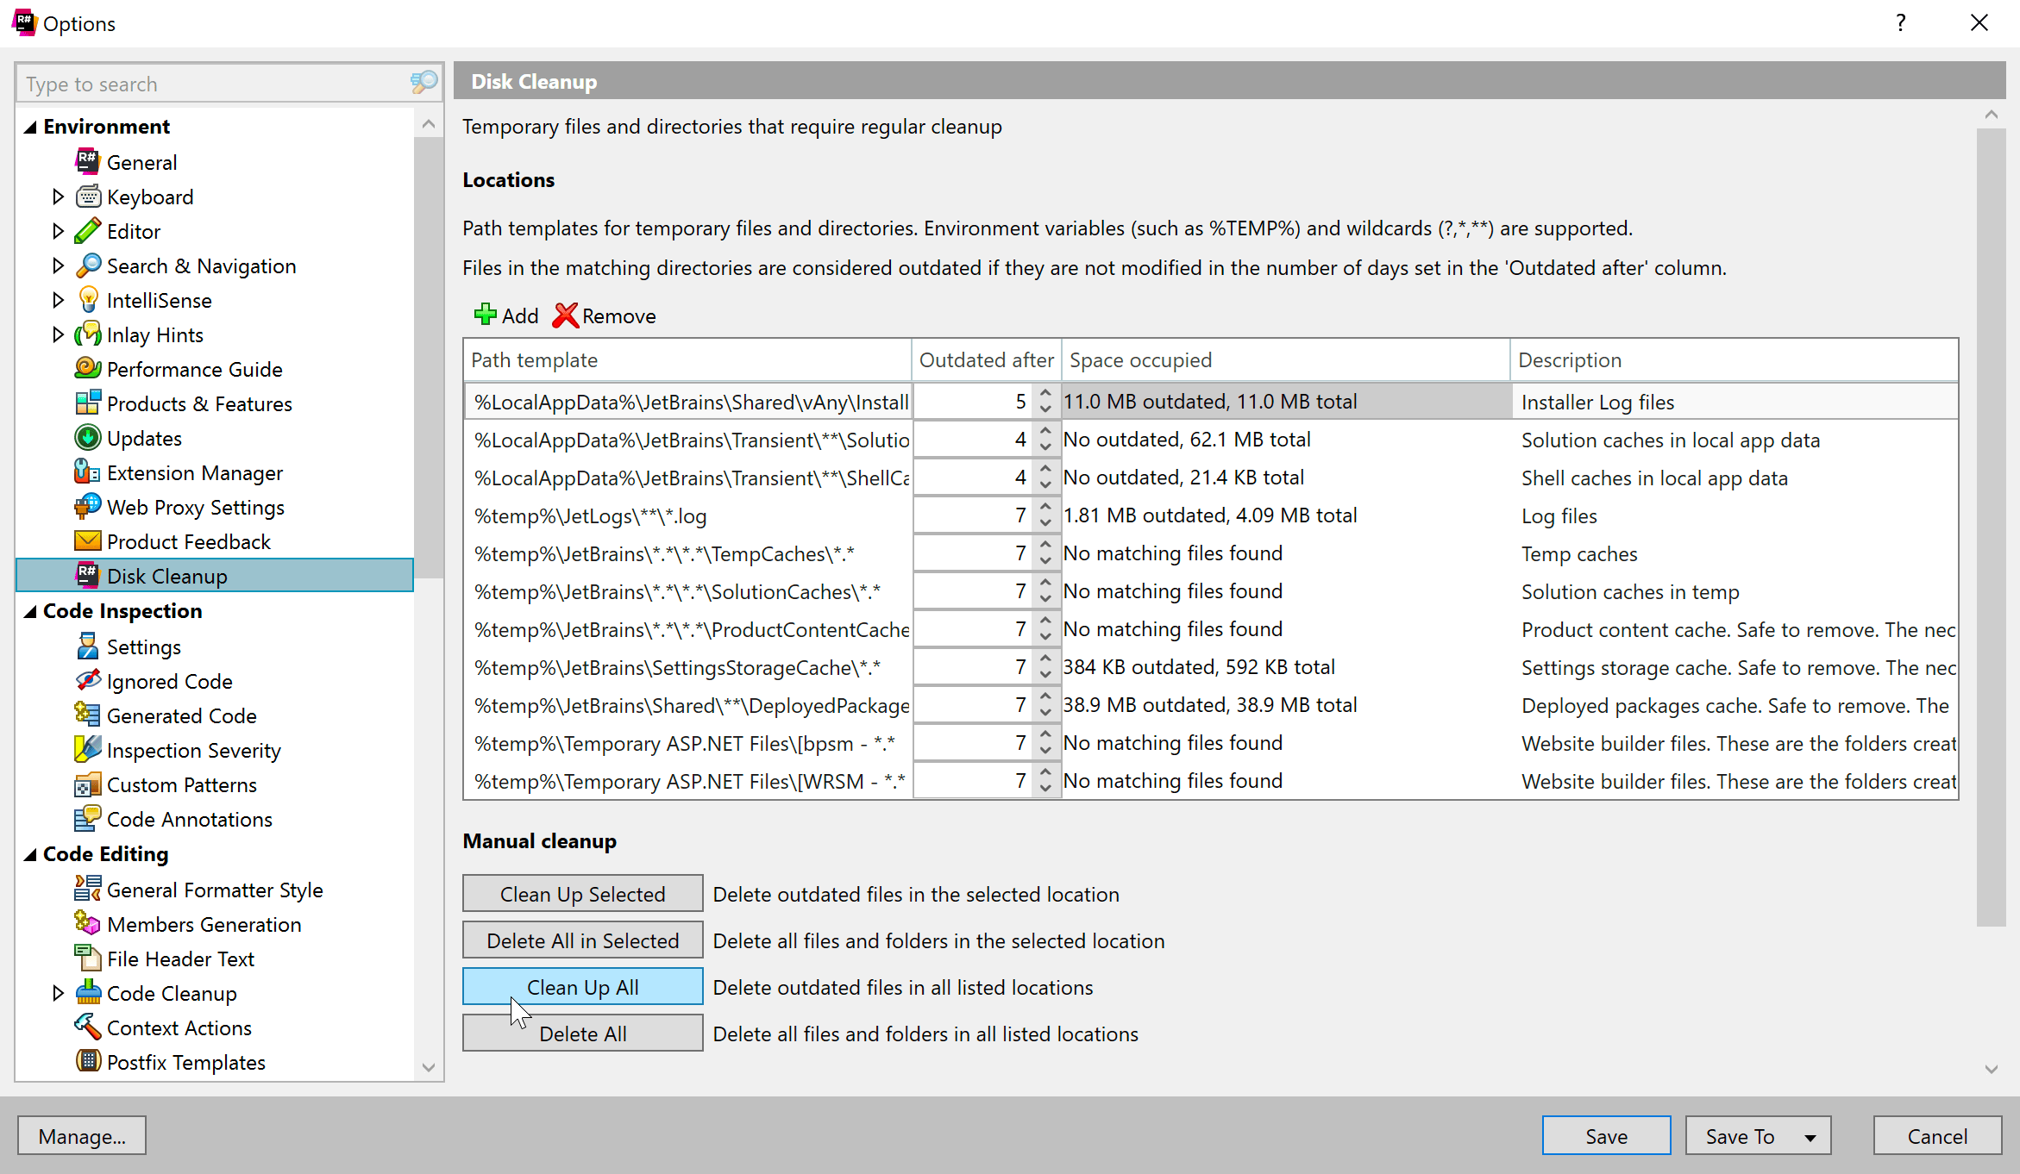Image resolution: width=2020 pixels, height=1174 pixels.
Task: Click the green Add plus icon
Action: [485, 315]
